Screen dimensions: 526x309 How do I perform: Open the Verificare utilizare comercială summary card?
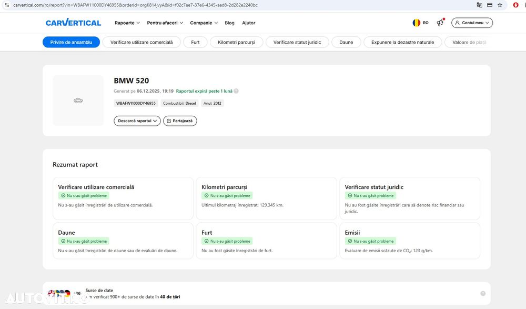tap(123, 198)
